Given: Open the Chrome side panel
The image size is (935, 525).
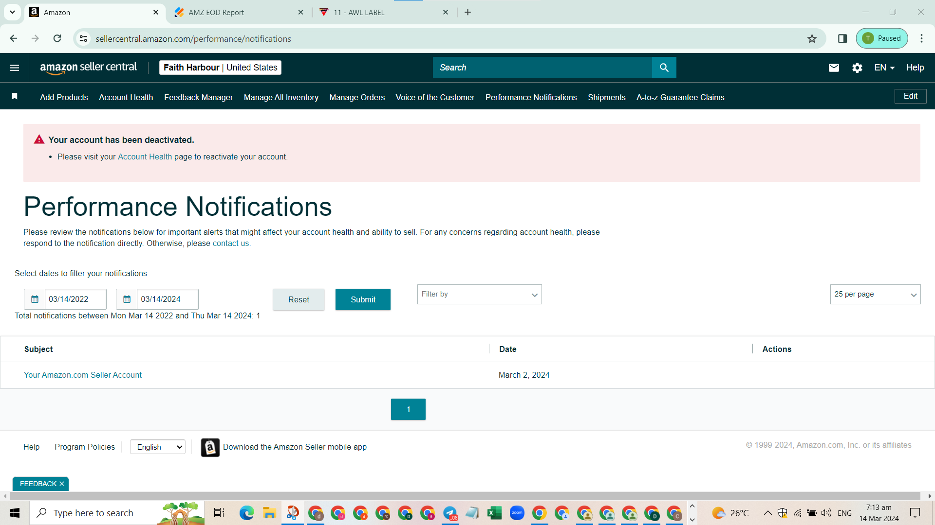Looking at the screenshot, I should 842,38.
